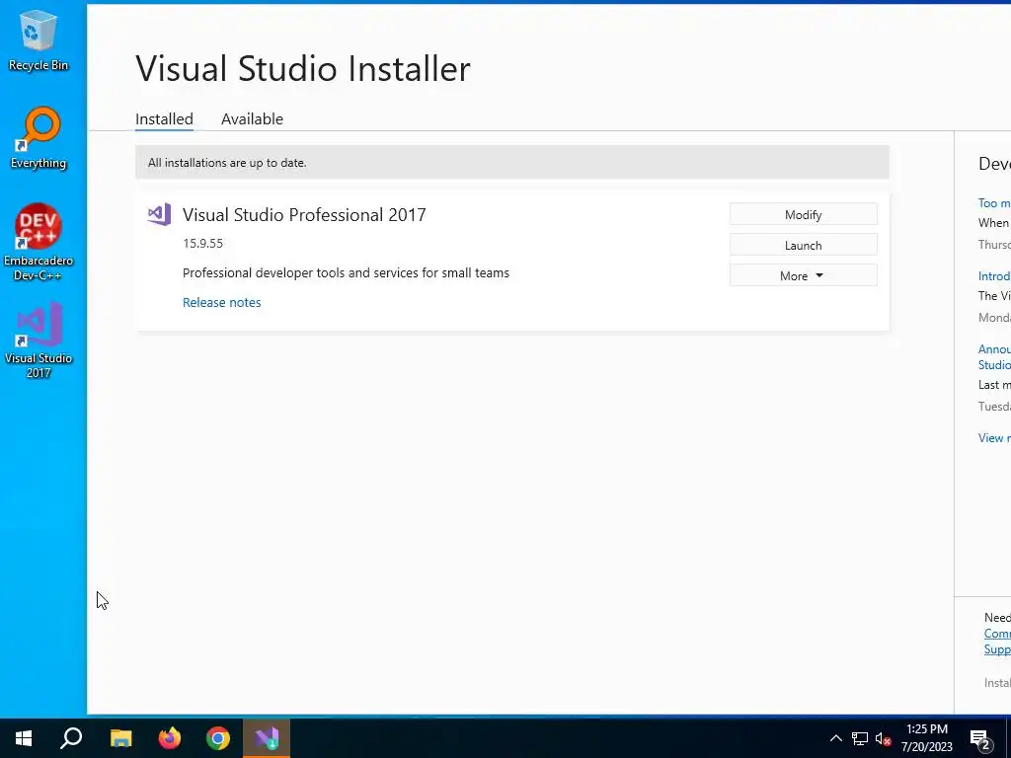Viewport: 1011px width, 758px height.
Task: Launch Google Chrome from the taskbar
Action: [218, 738]
